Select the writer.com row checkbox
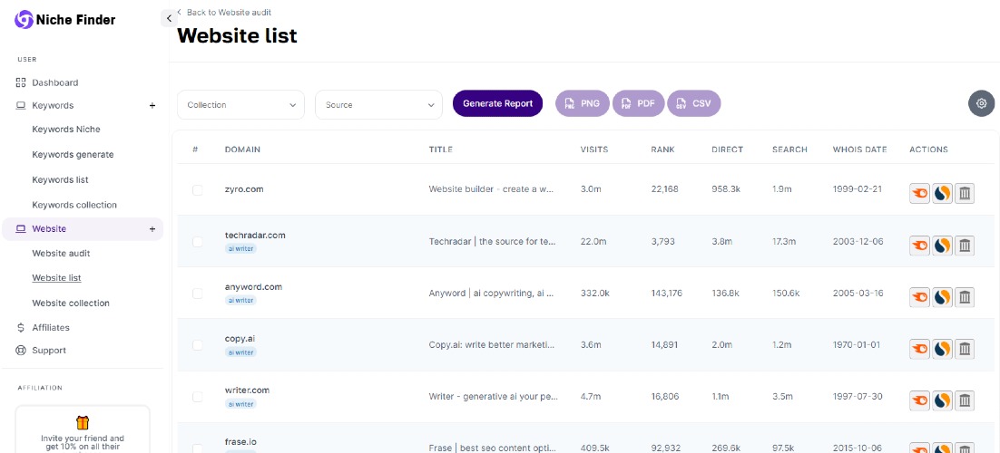The height and width of the screenshot is (453, 1000). tap(198, 396)
